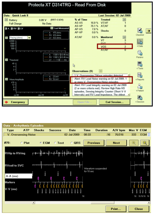
Task: Click the Monitored VT count row
Action: pos(113,40)
